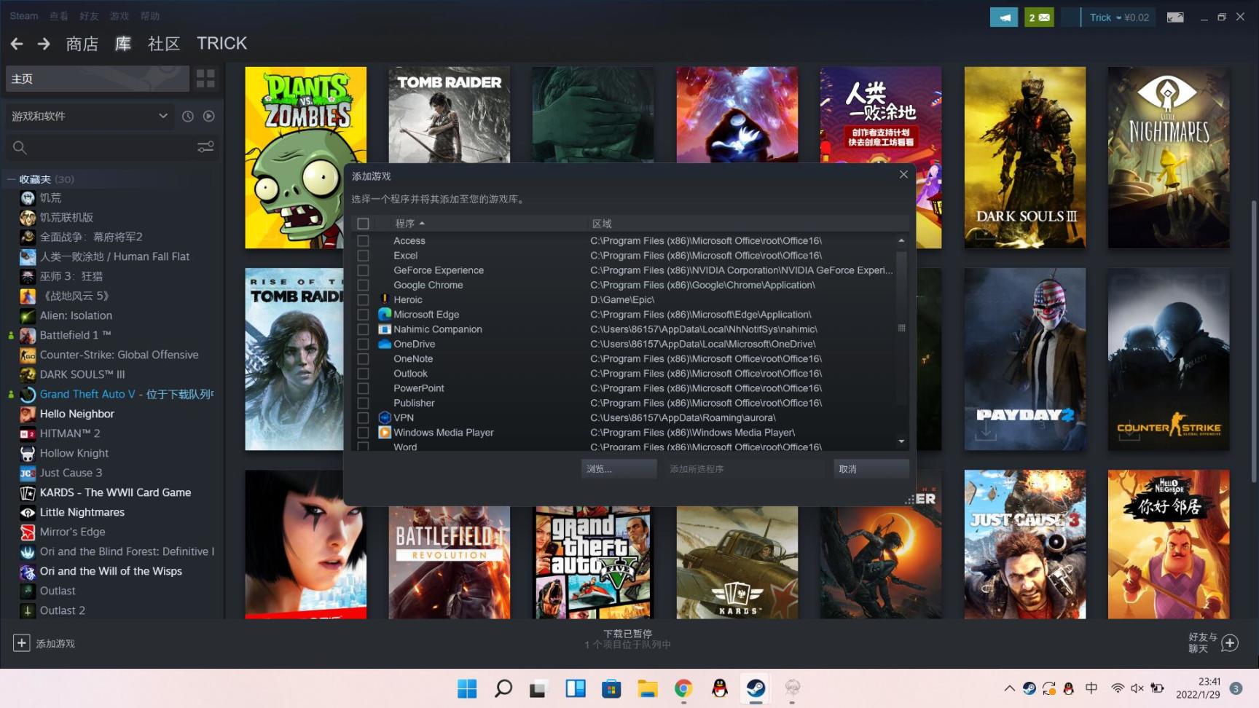Viewport: 1259px width, 708px height.
Task: Check the GeForce Experience checkbox
Action: tap(363, 270)
